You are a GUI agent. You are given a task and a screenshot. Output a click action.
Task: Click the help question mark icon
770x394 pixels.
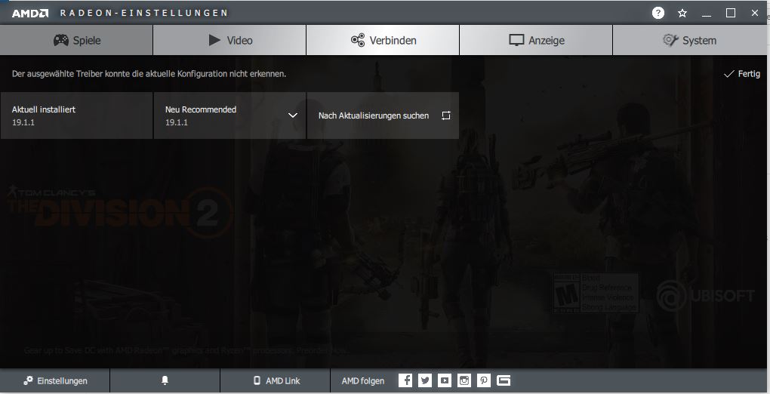pos(658,14)
